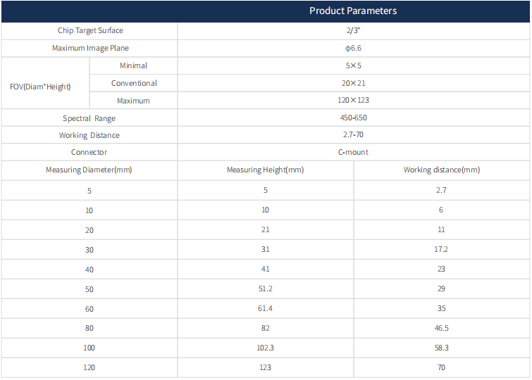Click the 2/3" chip size value

click(x=353, y=31)
